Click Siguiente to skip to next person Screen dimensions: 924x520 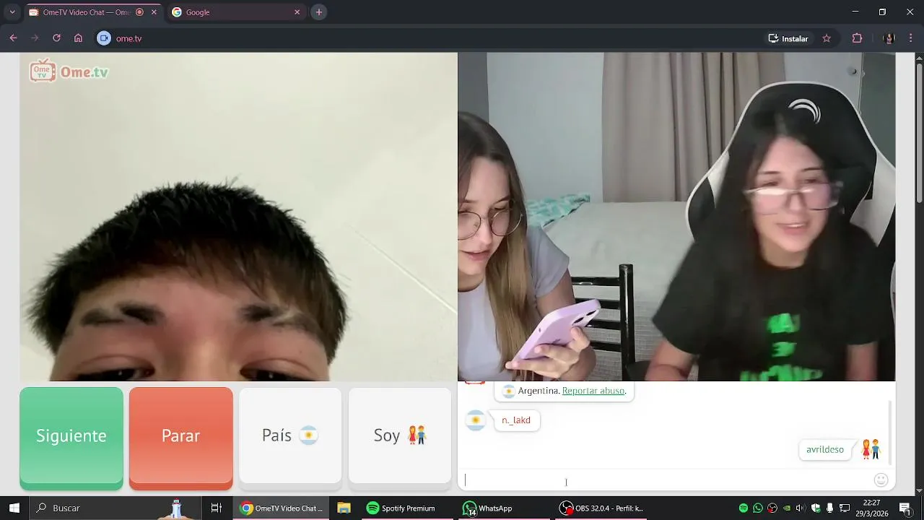[71, 438]
